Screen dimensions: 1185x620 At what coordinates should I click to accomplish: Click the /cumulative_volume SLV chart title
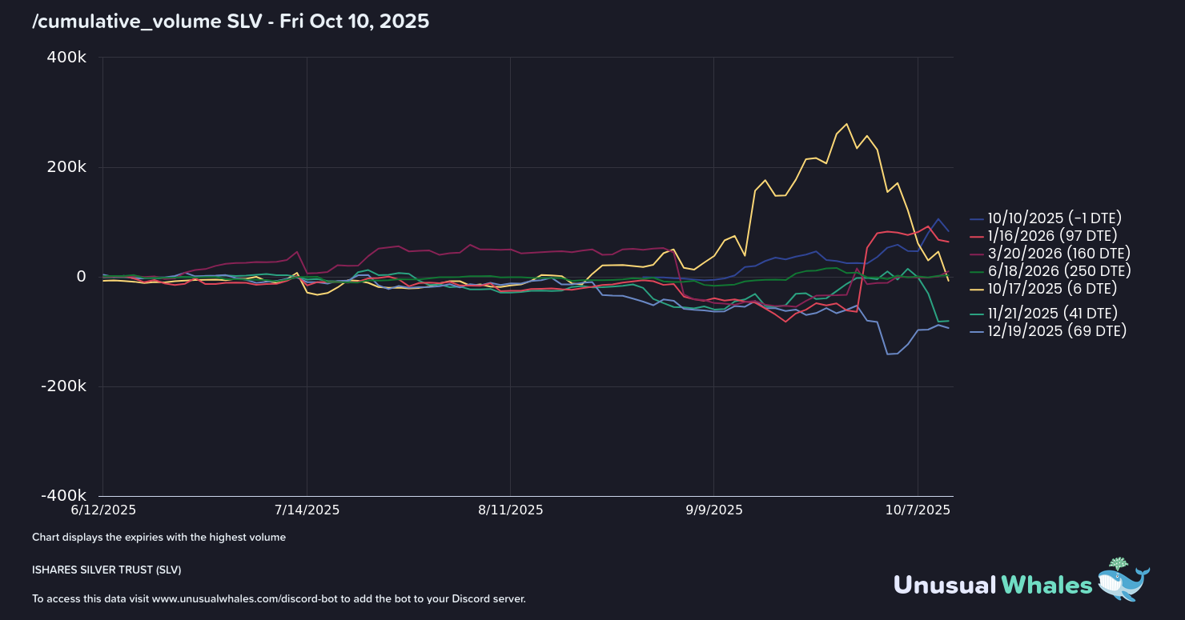[231, 22]
